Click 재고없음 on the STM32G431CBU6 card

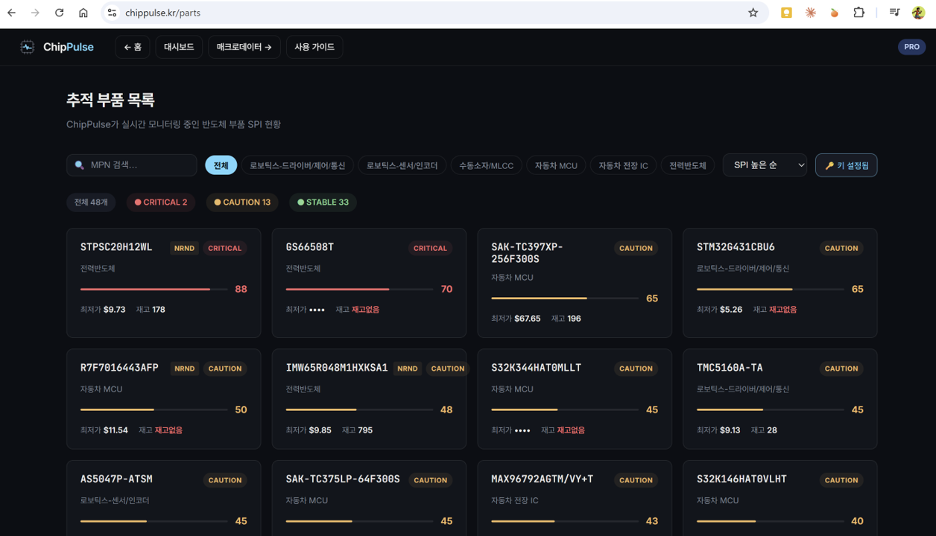point(783,310)
